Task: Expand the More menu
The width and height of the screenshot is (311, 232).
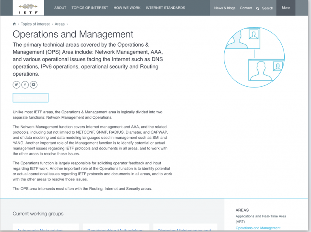Action: [285, 8]
